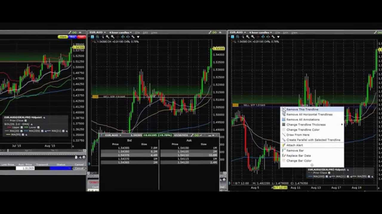Click blue grid icon in right chart toolbar
The image size is (382, 214).
[x=232, y=37]
